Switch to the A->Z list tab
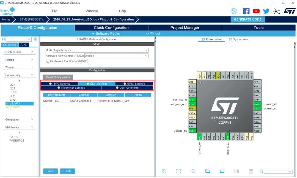The width and height of the screenshot is (297, 178). [x=24, y=45]
